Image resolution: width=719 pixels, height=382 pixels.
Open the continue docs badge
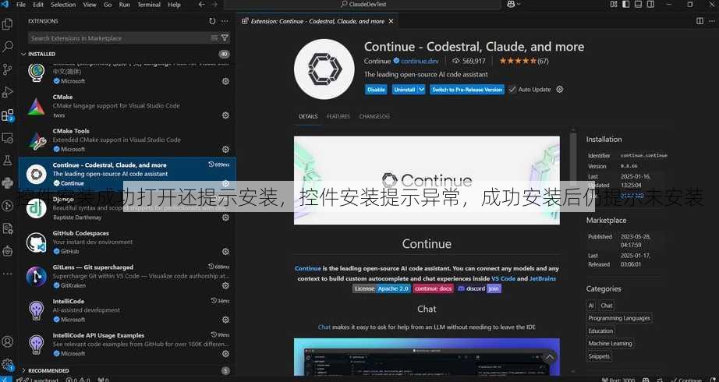coord(434,288)
